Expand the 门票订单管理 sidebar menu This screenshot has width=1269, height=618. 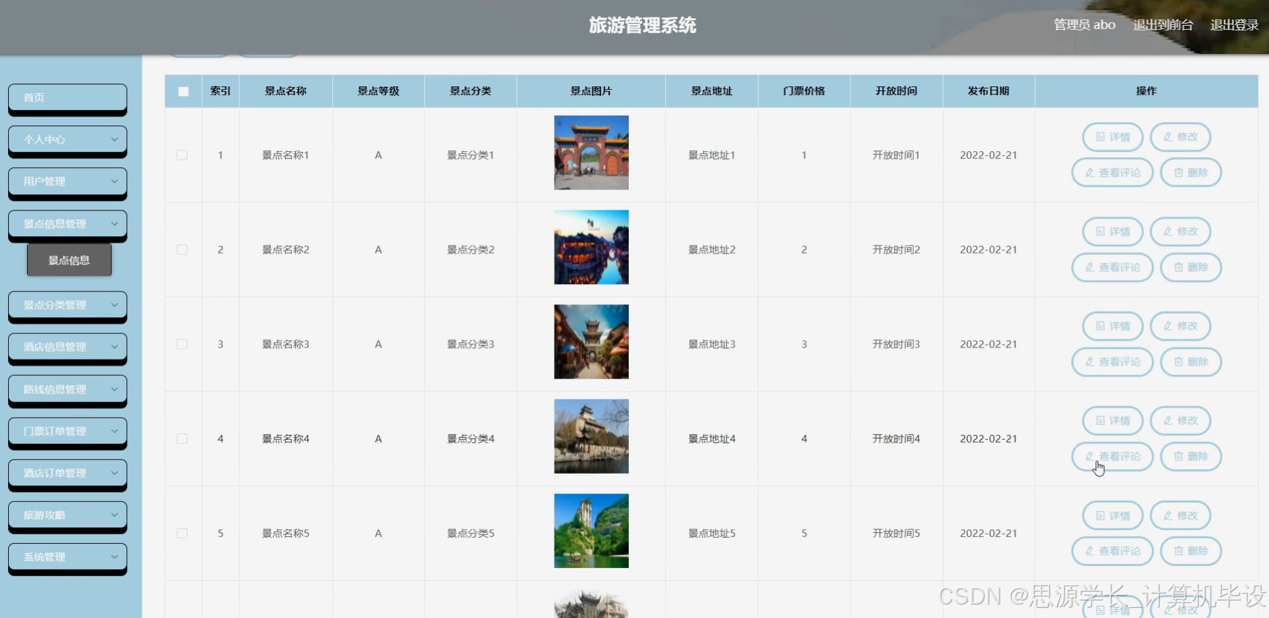[x=68, y=431]
